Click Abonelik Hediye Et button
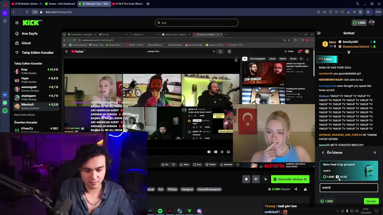Image resolution: width=383 pixels, height=215 pixels. (x=290, y=179)
